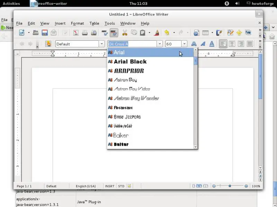Open a file with the Open icon
This screenshot has width=277, height=207.
[36, 32]
